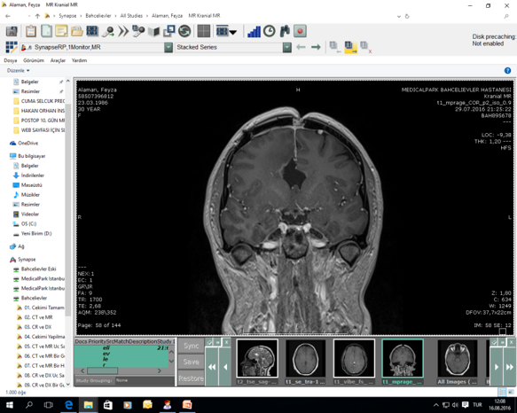Image resolution: width=517 pixels, height=413 pixels.
Task: Click the pin with green arrow icon
Action: pos(108,32)
